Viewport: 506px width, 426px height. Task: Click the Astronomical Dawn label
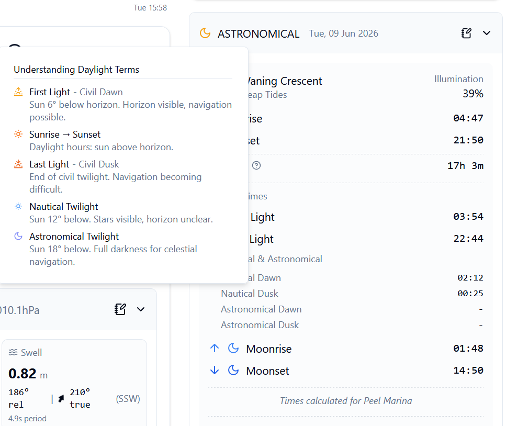(261, 309)
